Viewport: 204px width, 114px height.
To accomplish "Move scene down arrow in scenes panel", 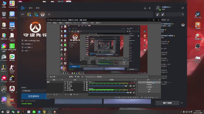I will point(57,94).
